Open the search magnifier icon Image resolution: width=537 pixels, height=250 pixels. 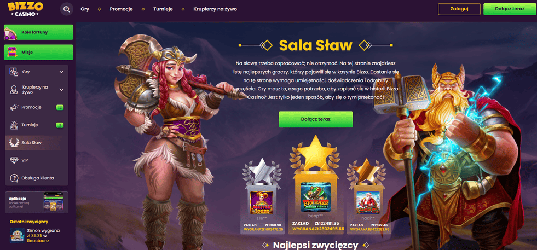click(66, 9)
